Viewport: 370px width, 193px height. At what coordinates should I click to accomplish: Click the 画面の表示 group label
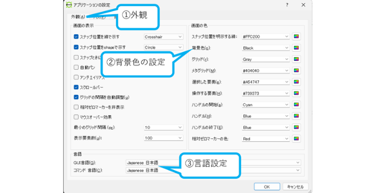[x=83, y=25]
